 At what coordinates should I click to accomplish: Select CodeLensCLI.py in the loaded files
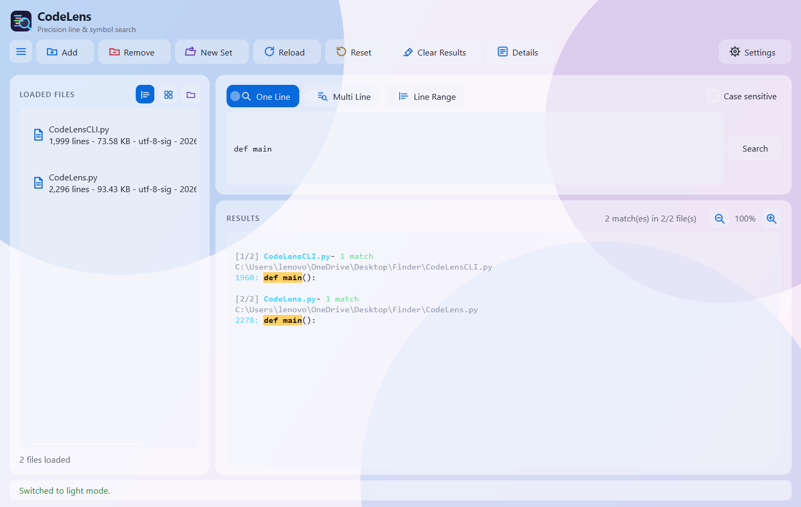click(x=109, y=135)
